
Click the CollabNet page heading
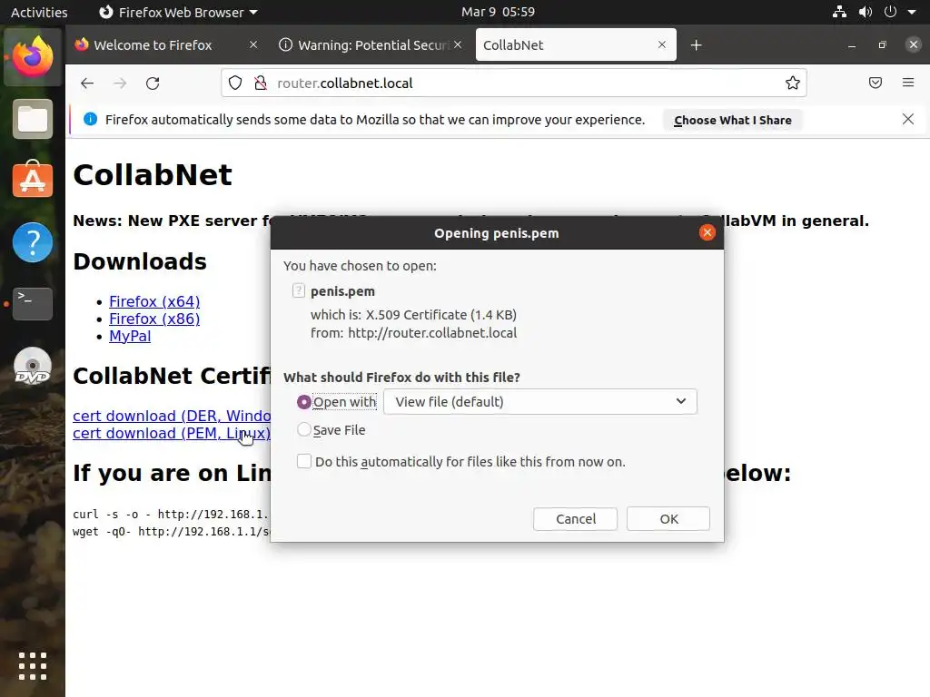pos(153,175)
